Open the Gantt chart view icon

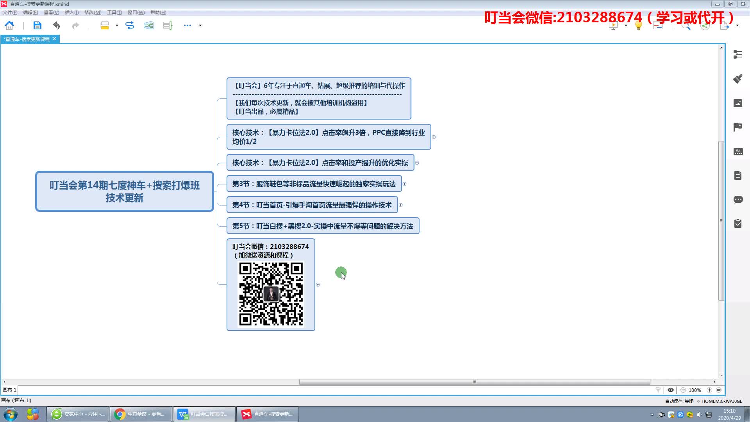(658, 26)
